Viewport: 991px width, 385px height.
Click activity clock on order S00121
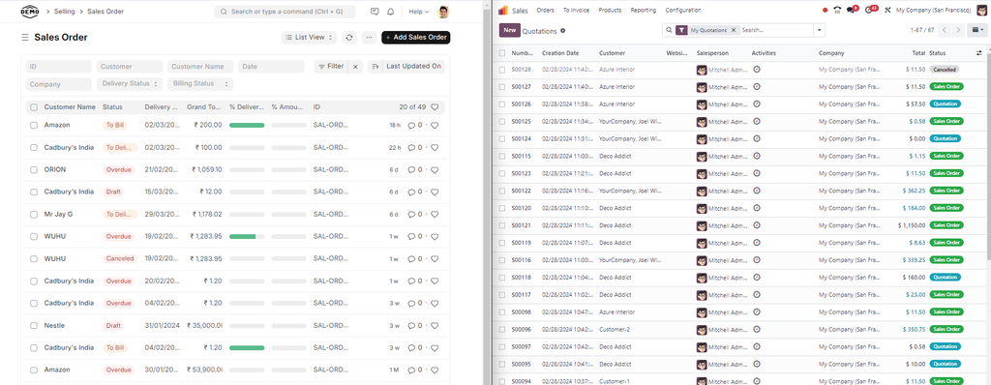coord(757,224)
